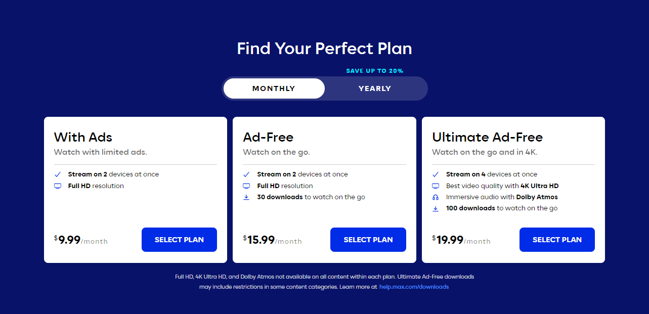The height and width of the screenshot is (314, 649).
Task: Click the $15.99/month price
Action: click(x=272, y=240)
